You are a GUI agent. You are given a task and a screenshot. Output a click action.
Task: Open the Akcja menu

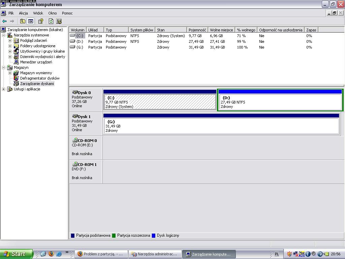coord(23,13)
